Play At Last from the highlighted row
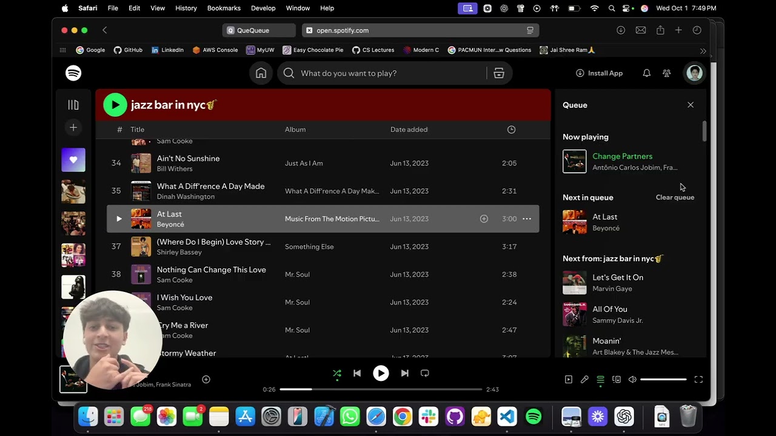 [x=119, y=219]
